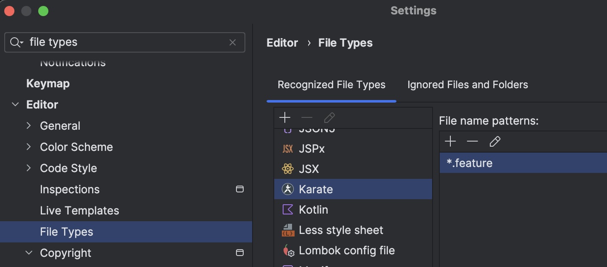Click the project-level marker beside Inspections
The height and width of the screenshot is (267, 607).
(240, 189)
